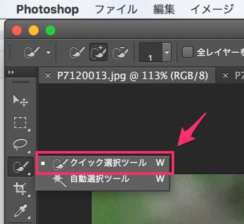The height and width of the screenshot is (224, 244).
Task: Expand the toolbar with double-arrow icon
Action: [x=11, y=72]
